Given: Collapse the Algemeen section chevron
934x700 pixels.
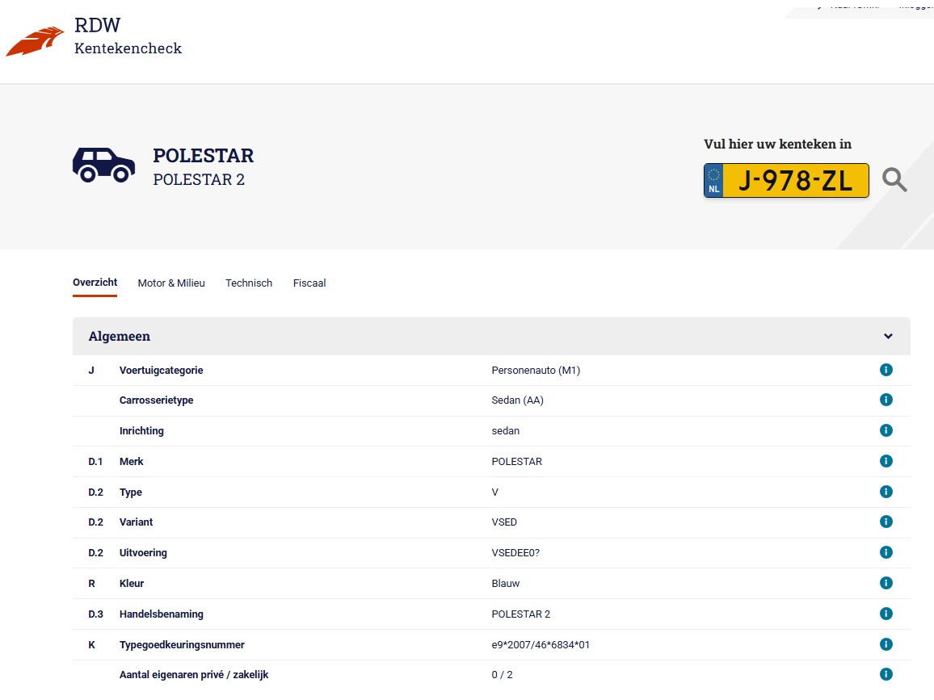Looking at the screenshot, I should tap(888, 337).
